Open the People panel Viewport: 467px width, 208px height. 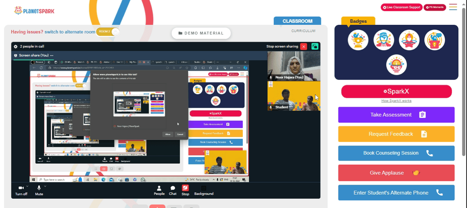point(159,190)
